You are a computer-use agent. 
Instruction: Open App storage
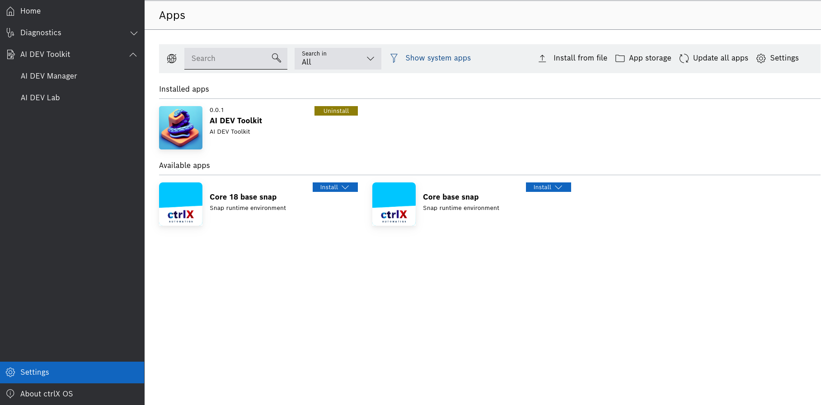click(x=643, y=58)
